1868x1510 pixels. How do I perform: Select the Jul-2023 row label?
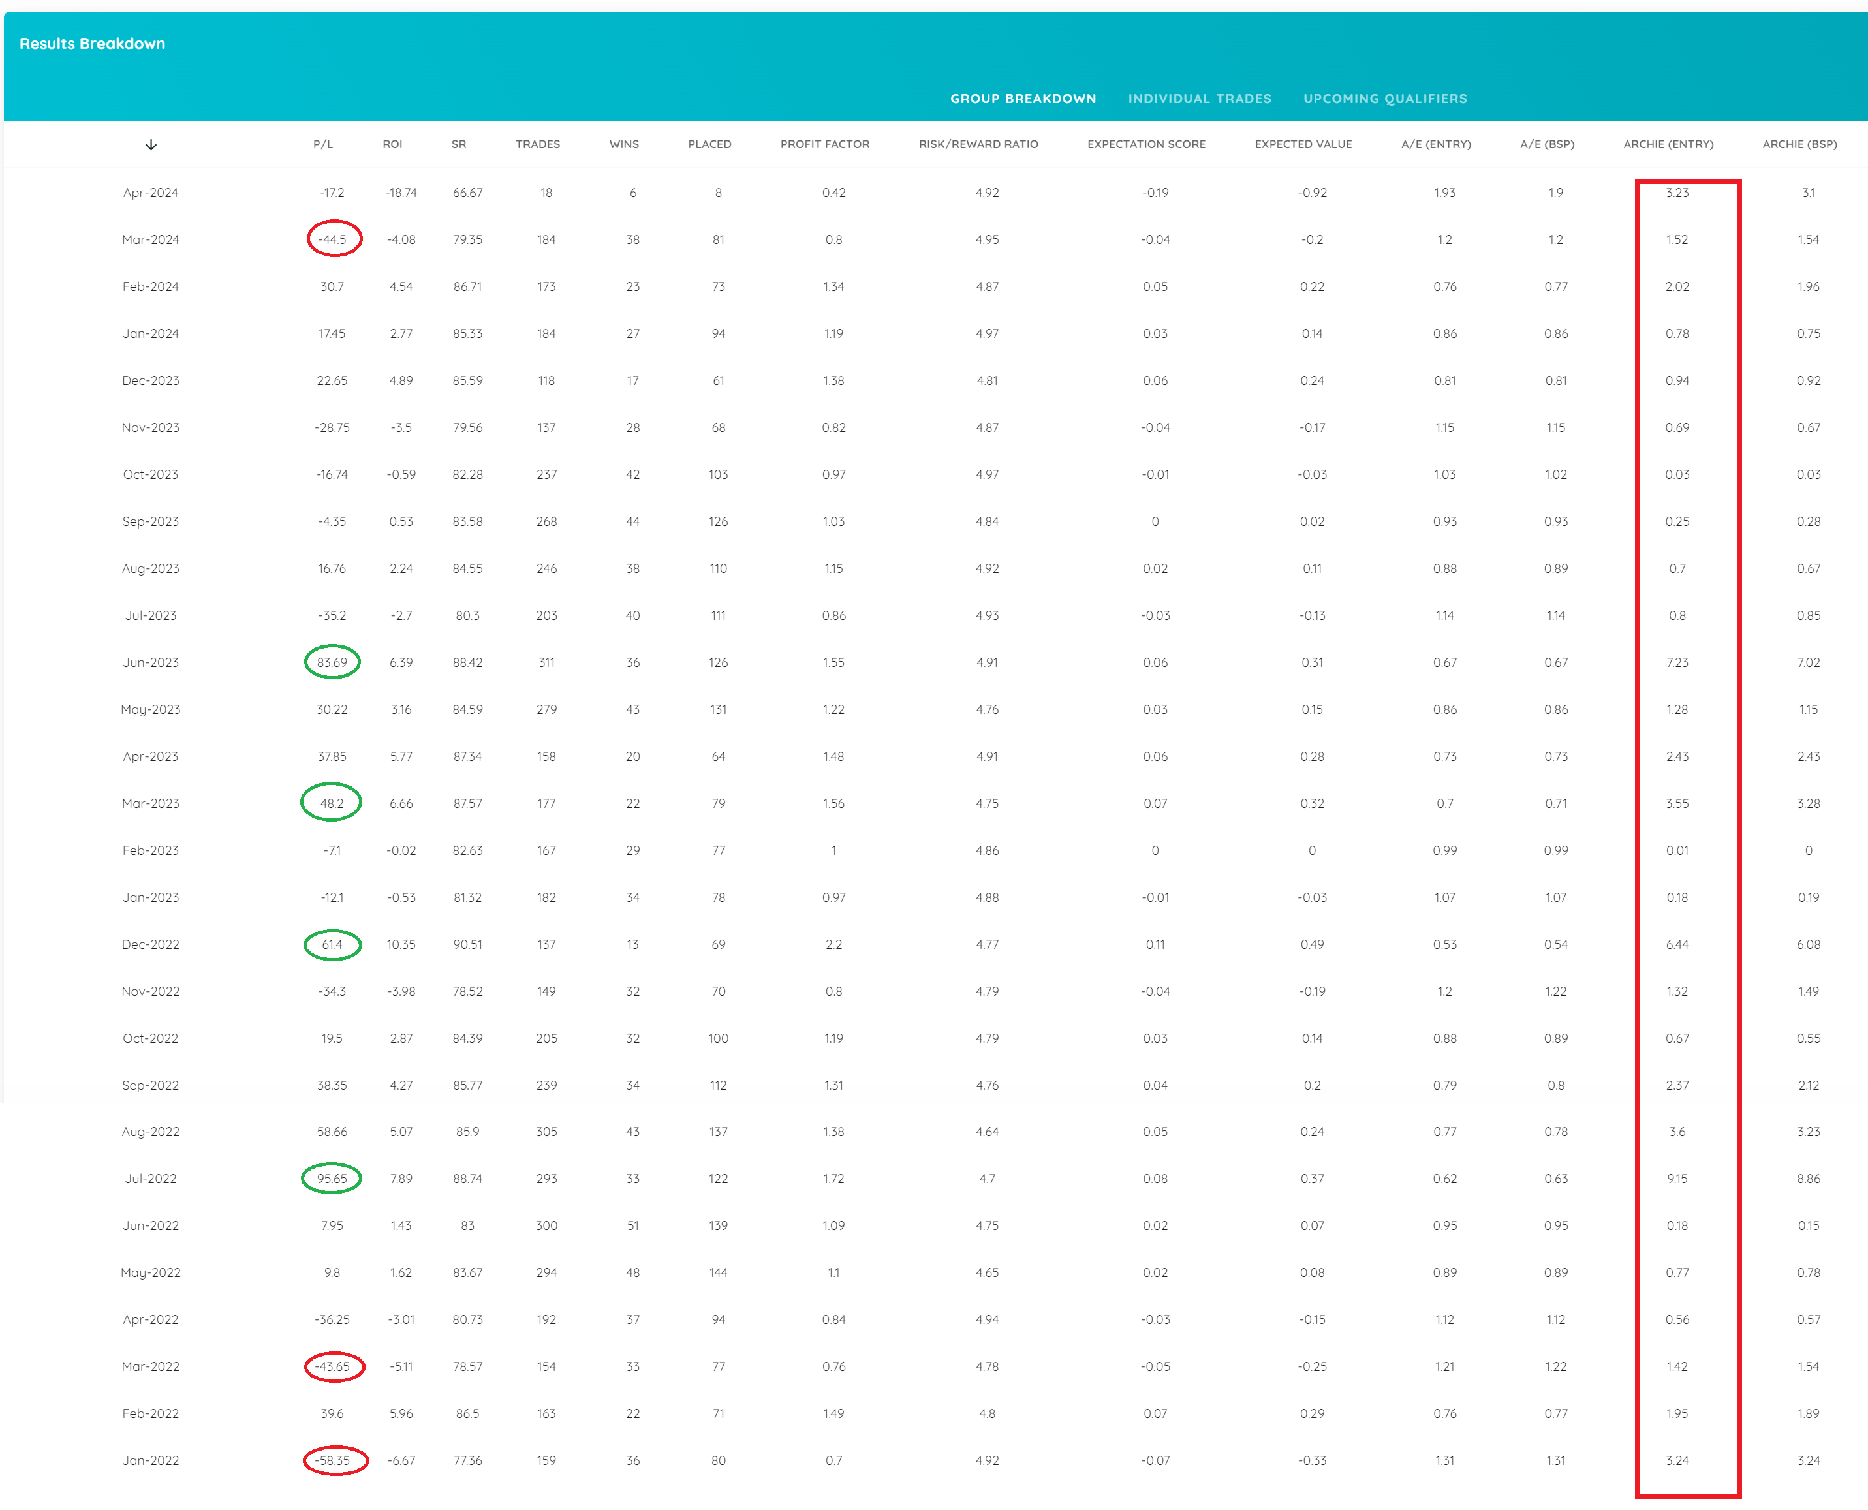(151, 616)
